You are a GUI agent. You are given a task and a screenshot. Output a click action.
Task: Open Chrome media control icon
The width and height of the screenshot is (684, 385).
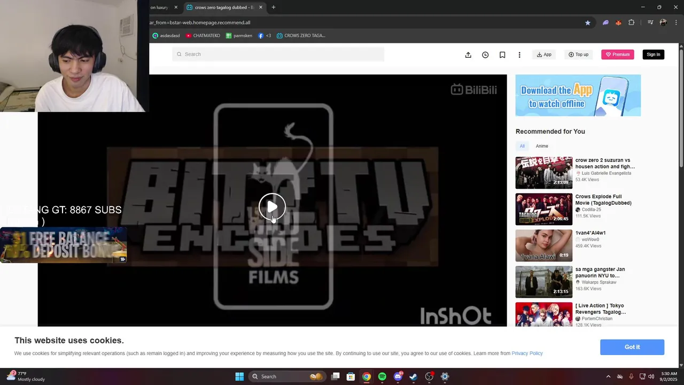(650, 22)
